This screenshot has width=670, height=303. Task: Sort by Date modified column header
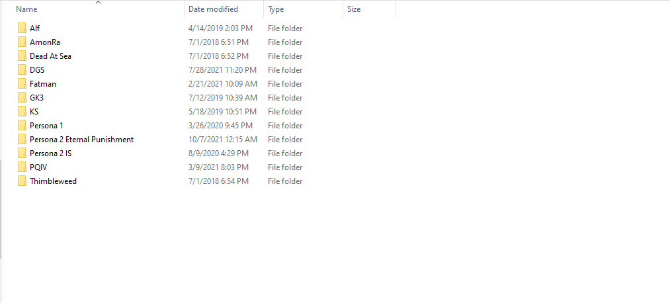213,9
